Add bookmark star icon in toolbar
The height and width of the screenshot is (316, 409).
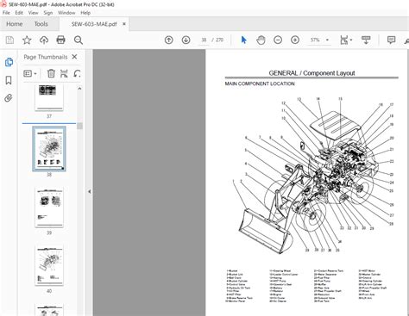pyautogui.click(x=27, y=40)
